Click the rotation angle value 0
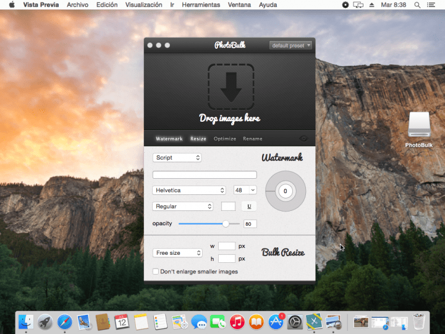 [x=286, y=191]
